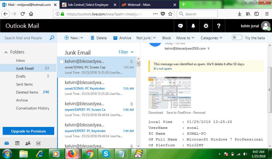The image size is (272, 159).
Task: Expand sender details chevron beside kelvin@blessedyear2018.com
Action: click(x=209, y=48)
